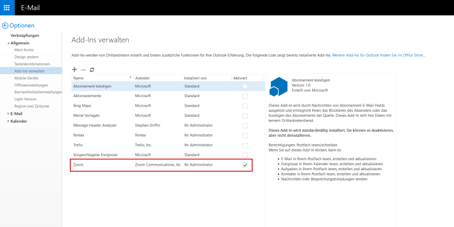Screen dimensions: 454x227
Task: Open the Office Store add-ins link
Action: coord(378,55)
